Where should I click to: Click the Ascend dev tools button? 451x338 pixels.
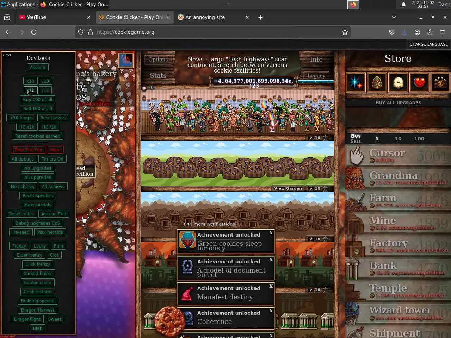[38, 67]
